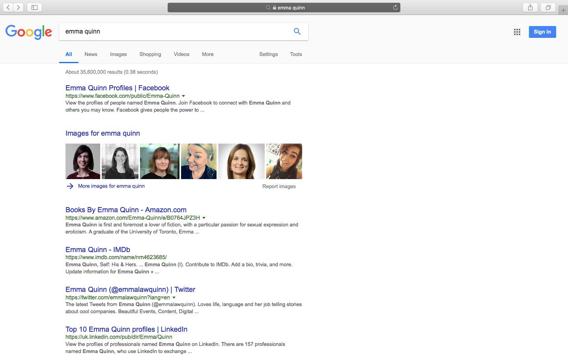Expand the Facebook result URL dropdown arrow

point(183,96)
